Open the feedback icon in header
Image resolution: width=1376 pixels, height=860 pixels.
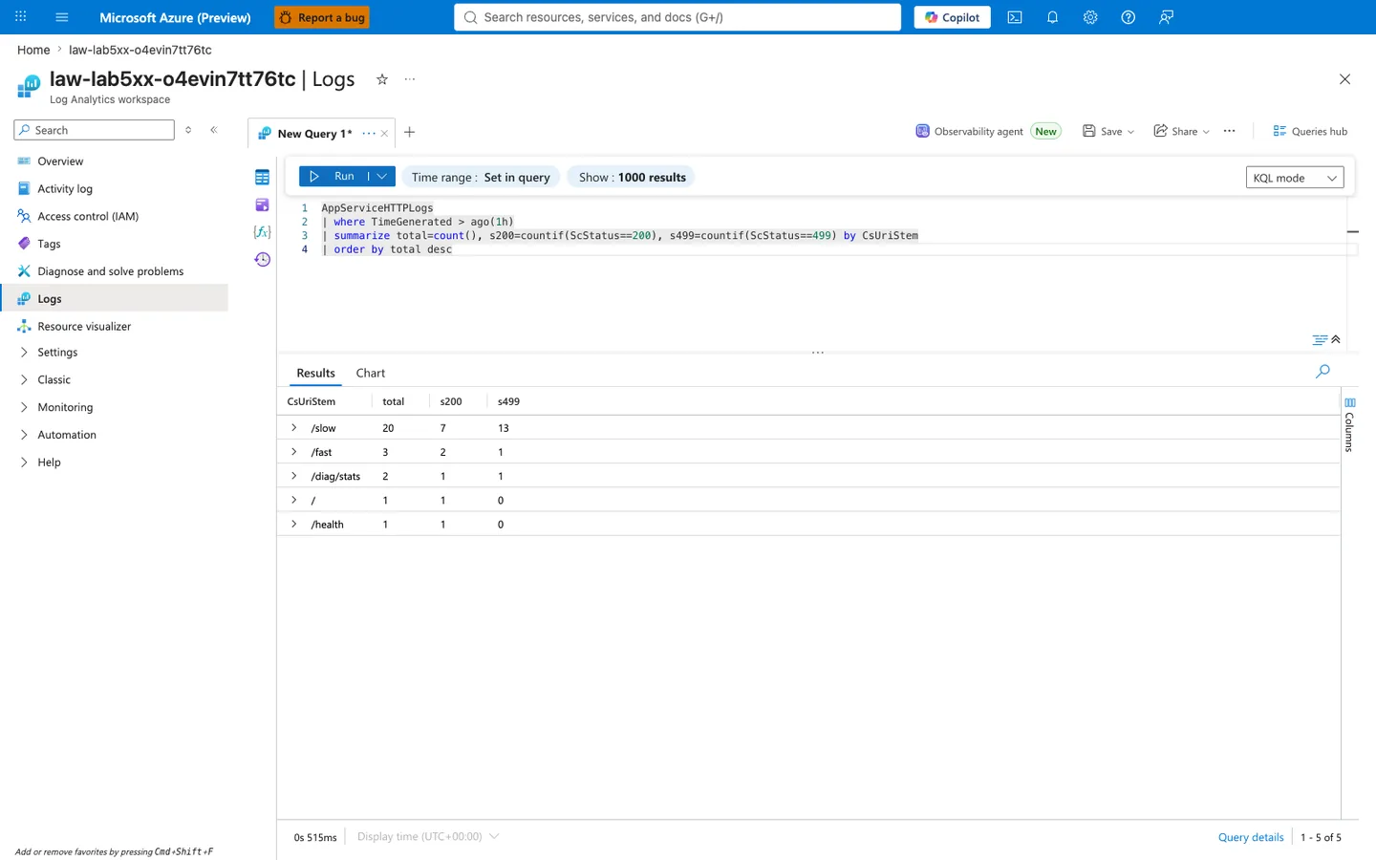1166,17
